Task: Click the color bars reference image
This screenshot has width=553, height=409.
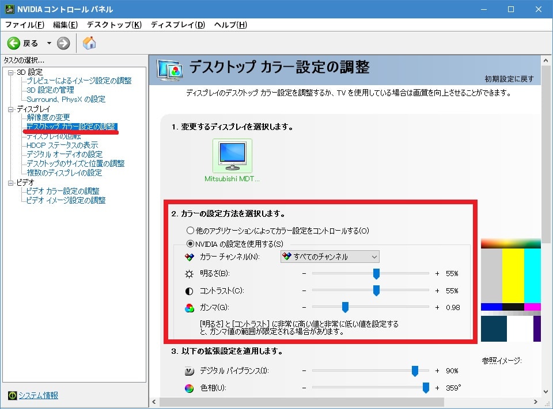Action: (x=511, y=290)
